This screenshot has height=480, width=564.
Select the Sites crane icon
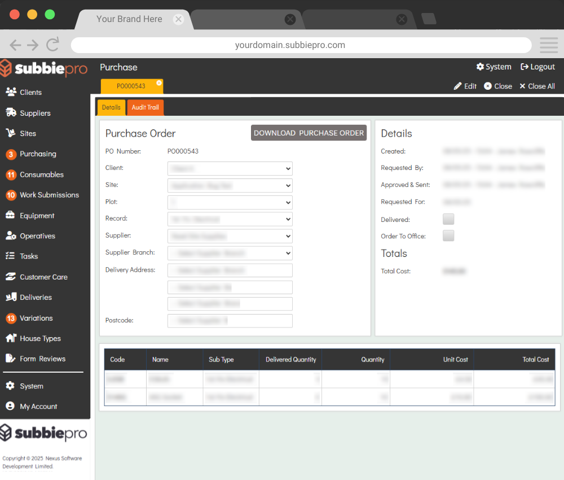[x=11, y=133]
